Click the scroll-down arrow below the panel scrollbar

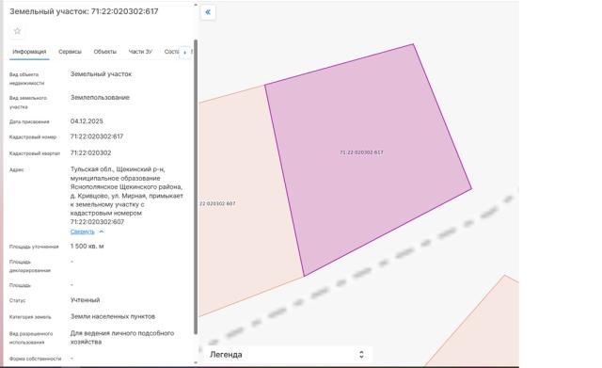pos(196,362)
